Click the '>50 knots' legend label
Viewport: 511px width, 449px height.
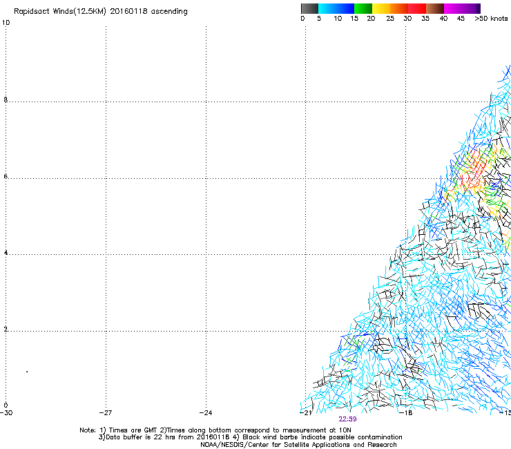(491, 19)
